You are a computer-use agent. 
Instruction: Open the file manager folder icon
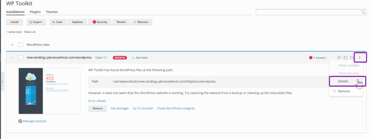pos(345,57)
